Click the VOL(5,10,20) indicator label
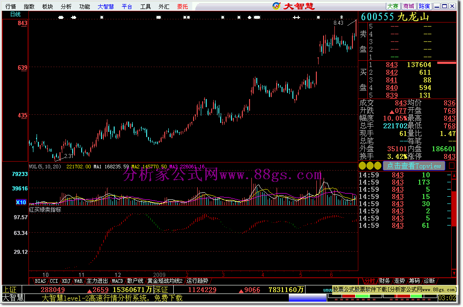 click(x=45, y=167)
